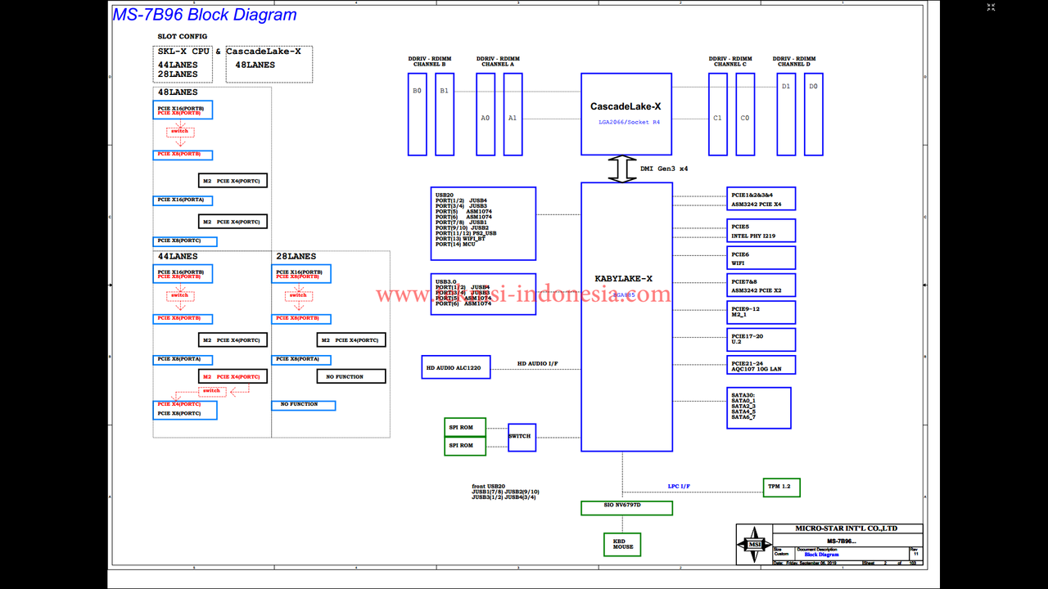Click the "SIO NV6797D" block
The height and width of the screenshot is (589, 1048).
[x=626, y=508]
